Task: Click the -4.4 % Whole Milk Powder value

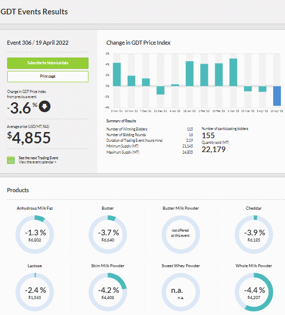Action: 255,290
